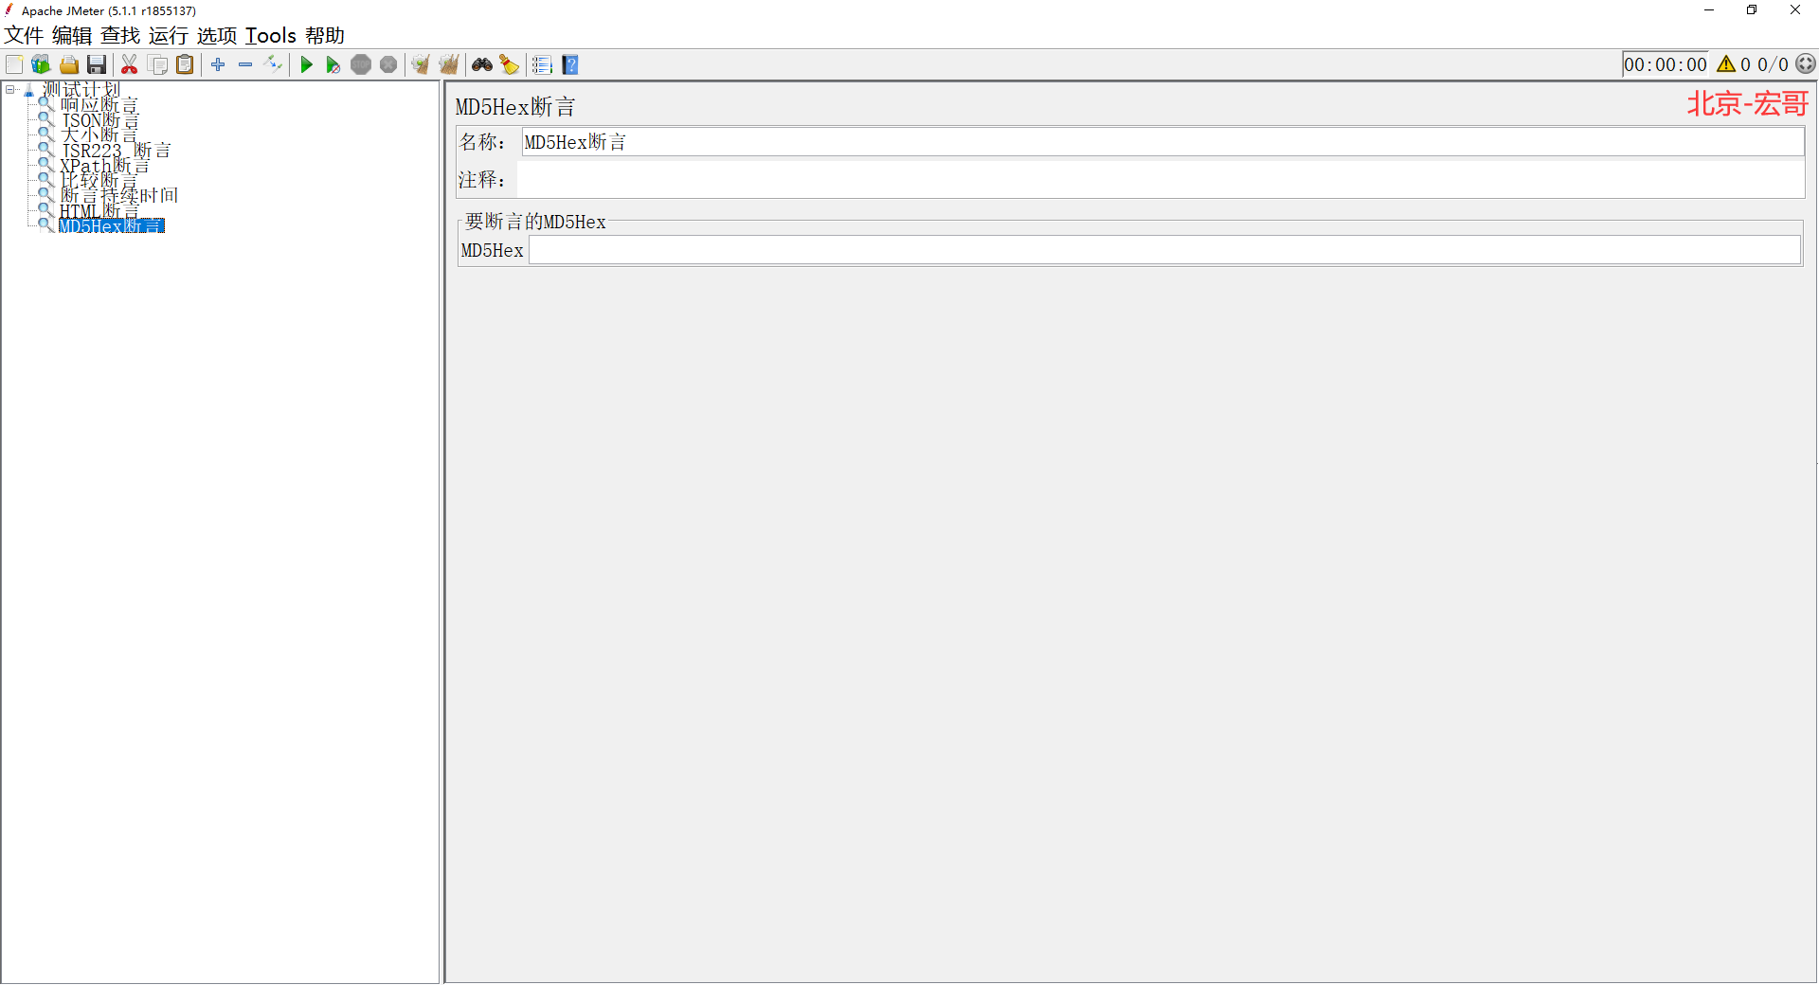Click Start no pauses icon
The width and height of the screenshot is (1819, 985).
(333, 64)
